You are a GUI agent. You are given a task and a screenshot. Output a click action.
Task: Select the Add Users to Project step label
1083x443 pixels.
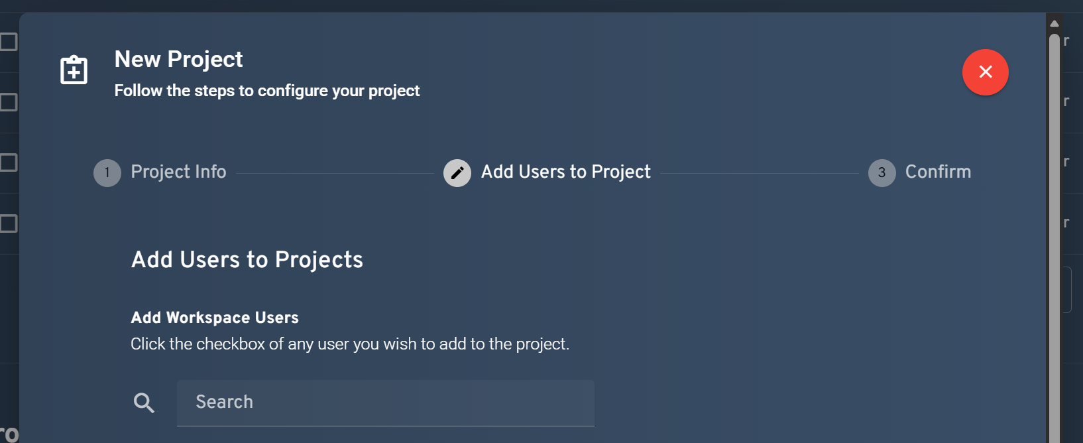pyautogui.click(x=566, y=172)
